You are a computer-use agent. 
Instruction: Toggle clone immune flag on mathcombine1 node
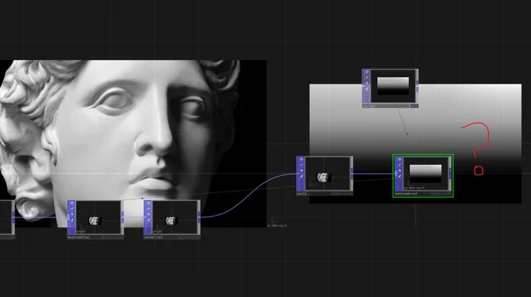(x=72, y=209)
